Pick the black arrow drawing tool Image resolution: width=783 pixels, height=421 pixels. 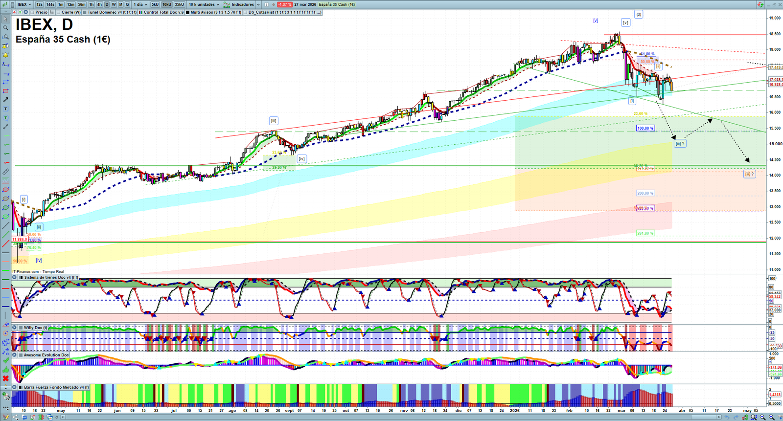point(5,100)
